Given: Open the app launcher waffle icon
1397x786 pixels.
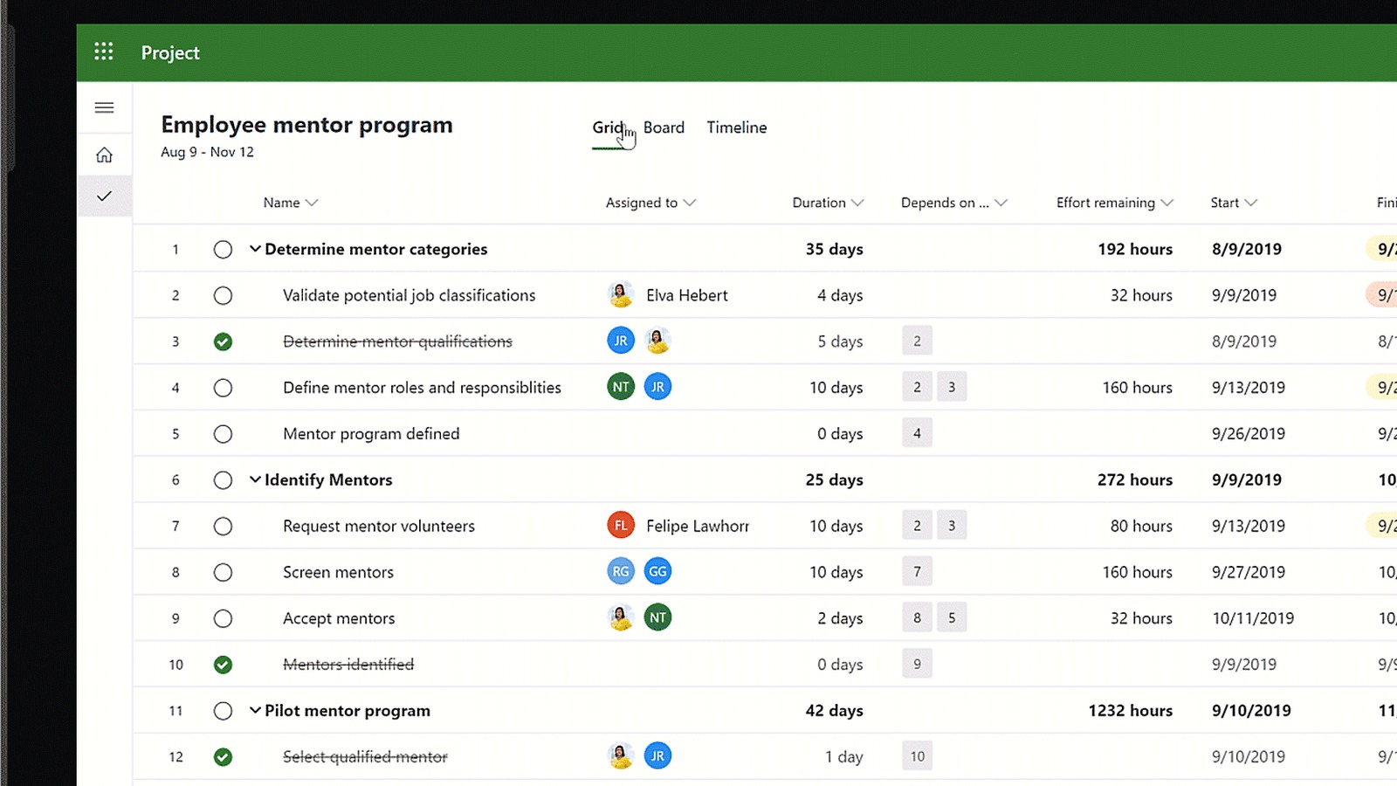Looking at the screenshot, I should click(x=104, y=52).
